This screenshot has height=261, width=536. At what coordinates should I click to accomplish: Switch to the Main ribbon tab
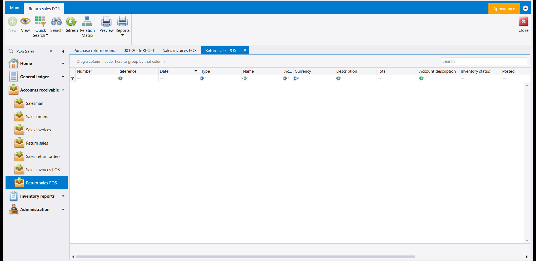pos(14,8)
